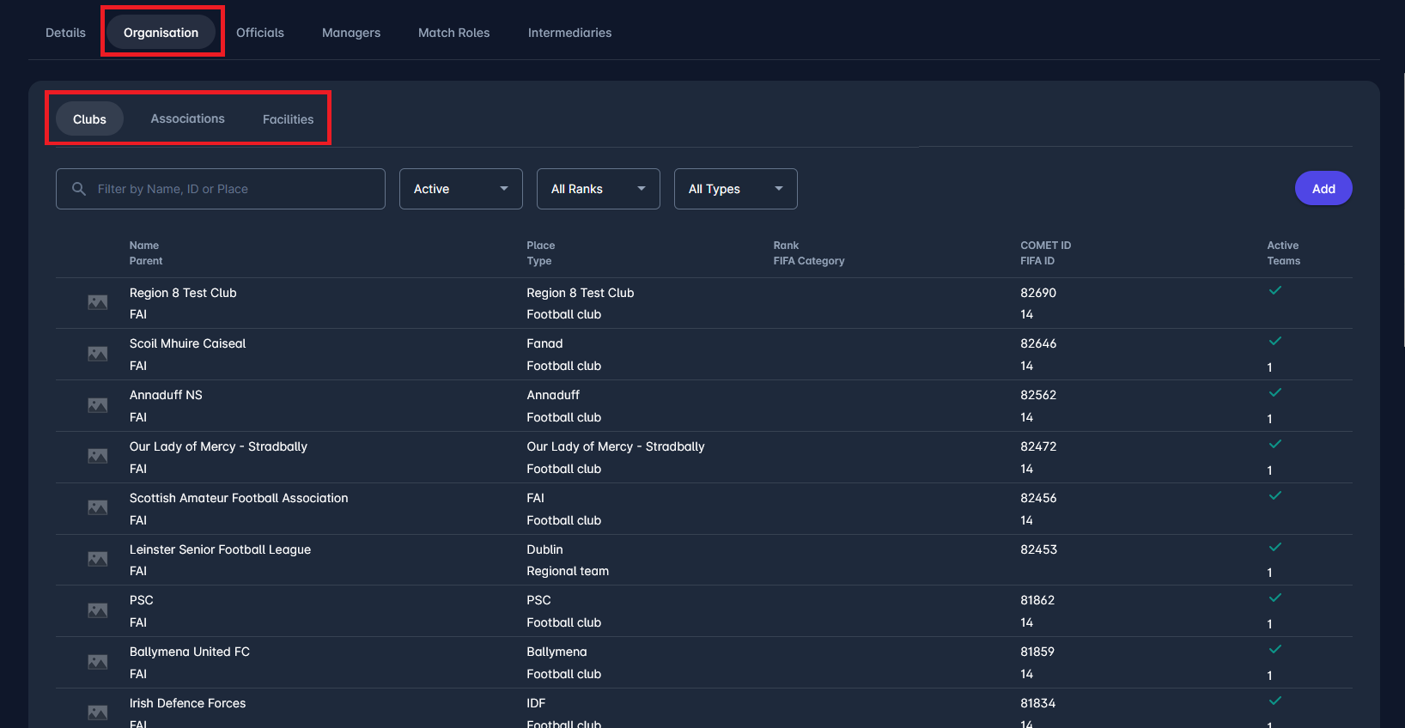The height and width of the screenshot is (728, 1405).
Task: Click the image icon beside Scottish Amateur Football Association
Action: (x=98, y=507)
